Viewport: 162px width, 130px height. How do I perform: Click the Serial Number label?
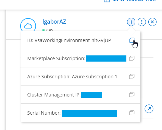pyautogui.click(x=44, y=113)
